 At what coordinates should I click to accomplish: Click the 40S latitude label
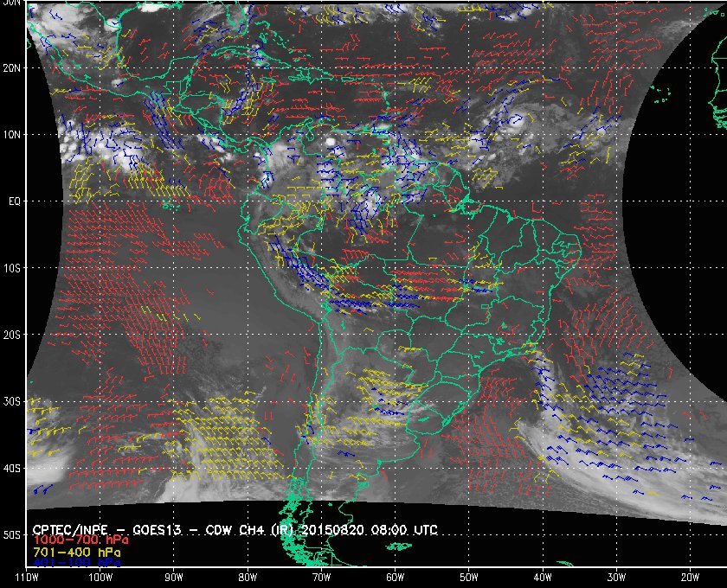(x=11, y=468)
